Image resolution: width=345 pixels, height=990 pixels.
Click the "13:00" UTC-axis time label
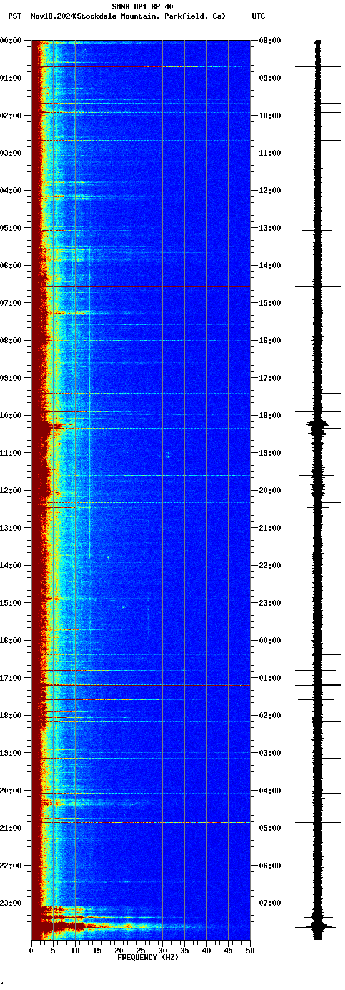click(x=270, y=228)
